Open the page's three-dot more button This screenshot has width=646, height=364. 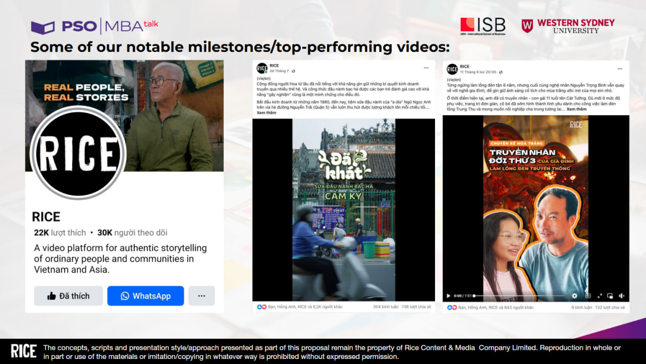pos(201,296)
